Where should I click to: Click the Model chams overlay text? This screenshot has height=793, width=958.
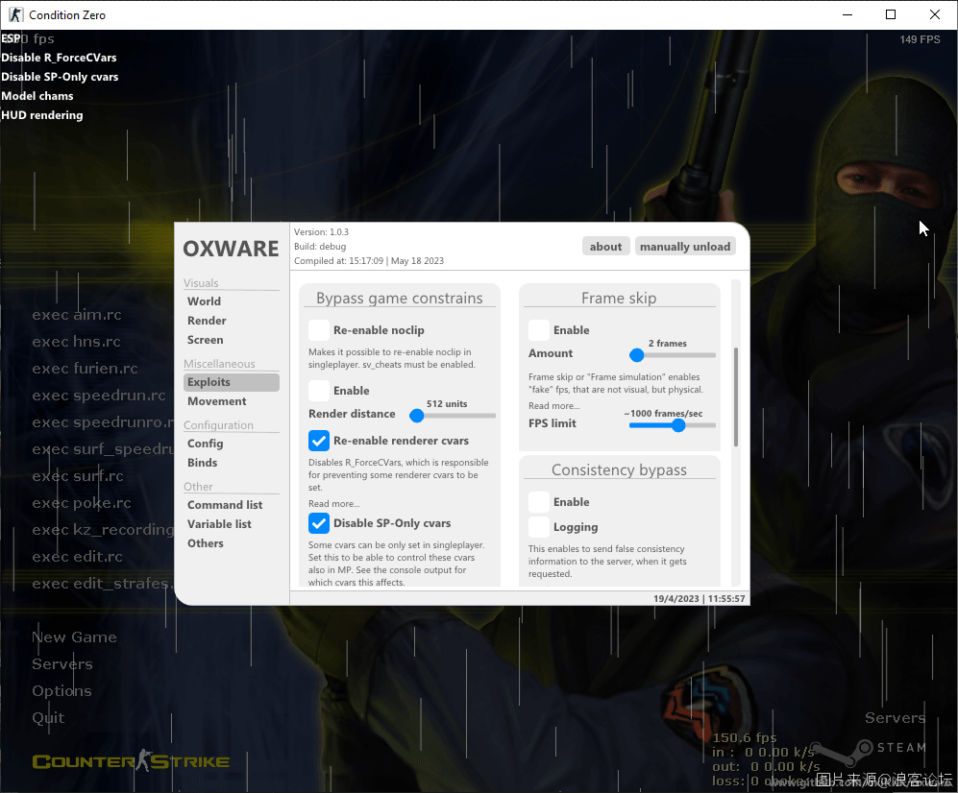37,96
